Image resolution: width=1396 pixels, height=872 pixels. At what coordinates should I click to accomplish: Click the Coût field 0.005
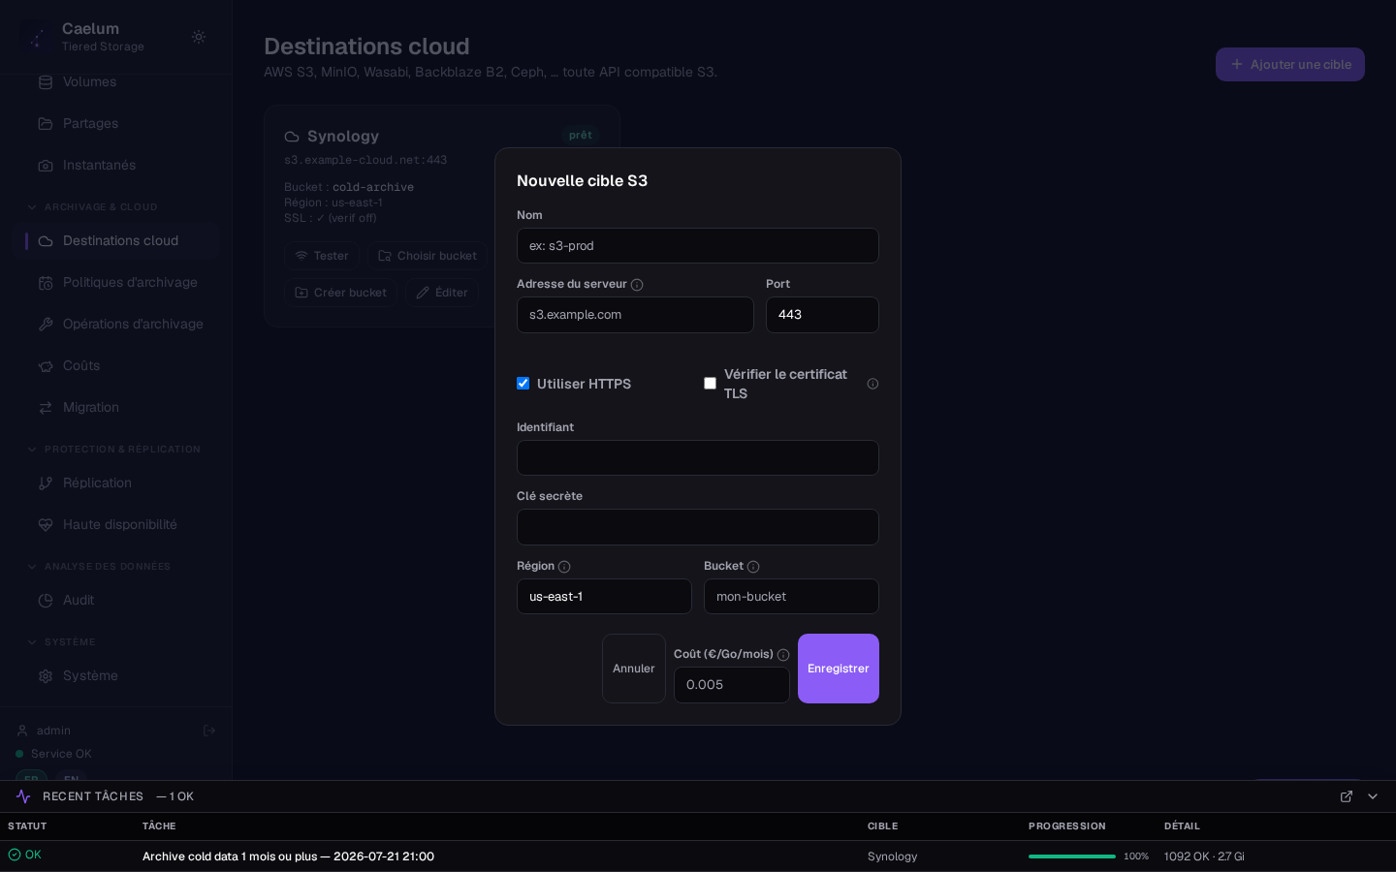[732, 685]
